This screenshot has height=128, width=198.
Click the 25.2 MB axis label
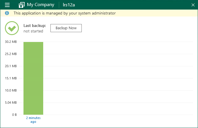tap(11, 54)
